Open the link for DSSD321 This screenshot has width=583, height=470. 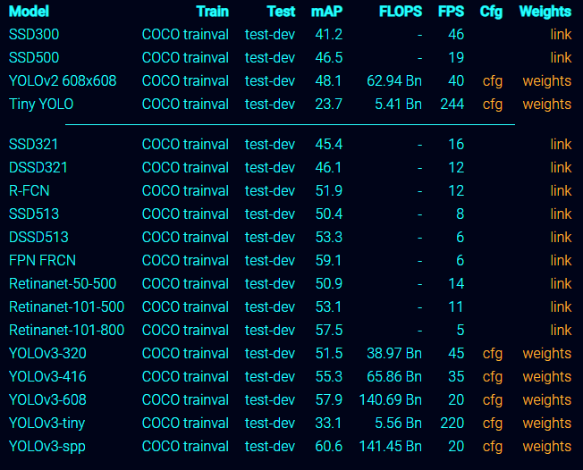[561, 168]
